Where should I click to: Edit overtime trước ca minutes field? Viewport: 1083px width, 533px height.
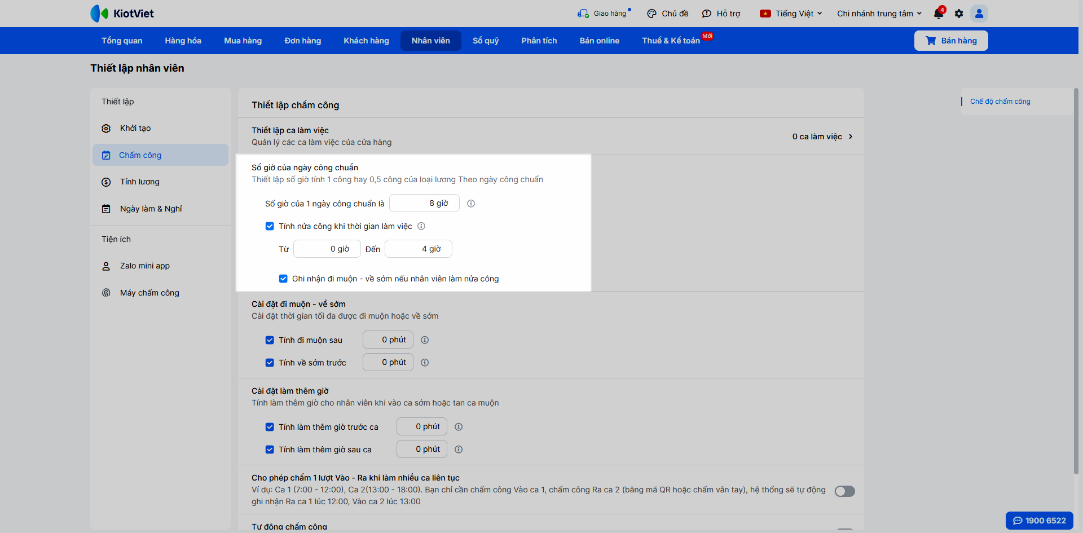pyautogui.click(x=422, y=426)
